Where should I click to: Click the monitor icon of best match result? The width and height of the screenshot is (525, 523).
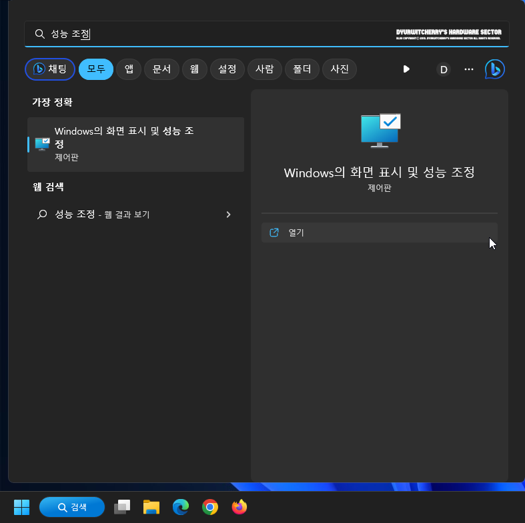click(42, 144)
